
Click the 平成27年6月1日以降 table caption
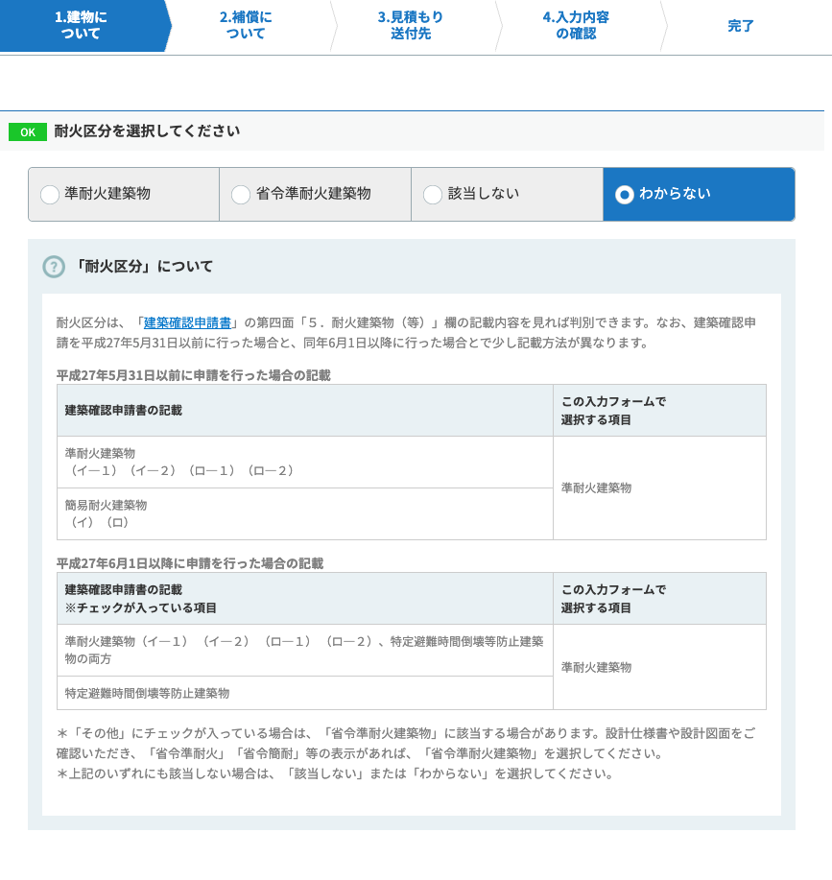click(x=190, y=563)
